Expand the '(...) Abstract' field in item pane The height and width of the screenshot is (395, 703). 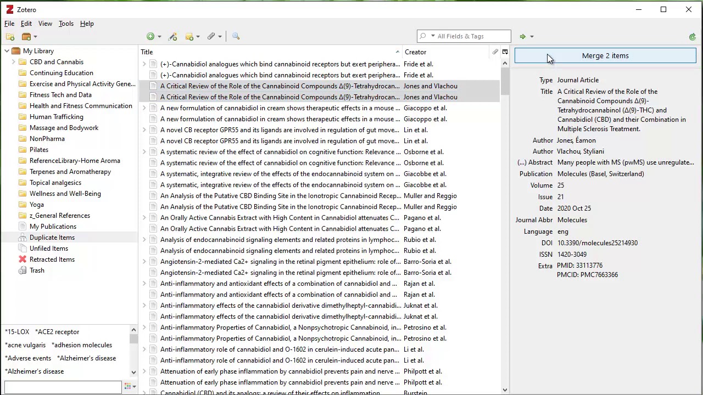point(535,162)
